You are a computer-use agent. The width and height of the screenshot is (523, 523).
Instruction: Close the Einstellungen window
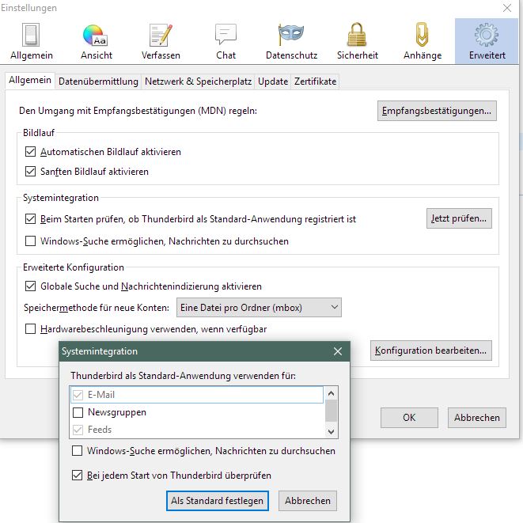click(507, 8)
